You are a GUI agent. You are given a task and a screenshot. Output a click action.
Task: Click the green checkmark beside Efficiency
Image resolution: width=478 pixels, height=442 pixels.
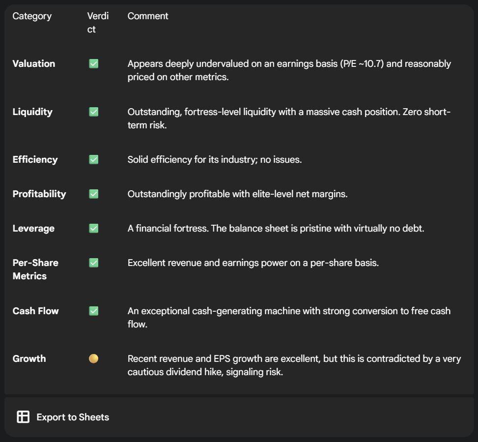(94, 159)
